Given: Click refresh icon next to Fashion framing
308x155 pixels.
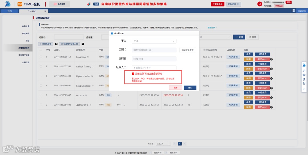Looking at the screenshot, I should [93, 66].
